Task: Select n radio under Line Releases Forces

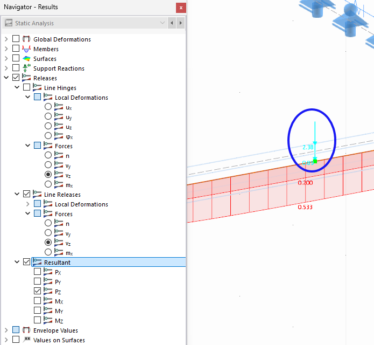Action: (48, 223)
